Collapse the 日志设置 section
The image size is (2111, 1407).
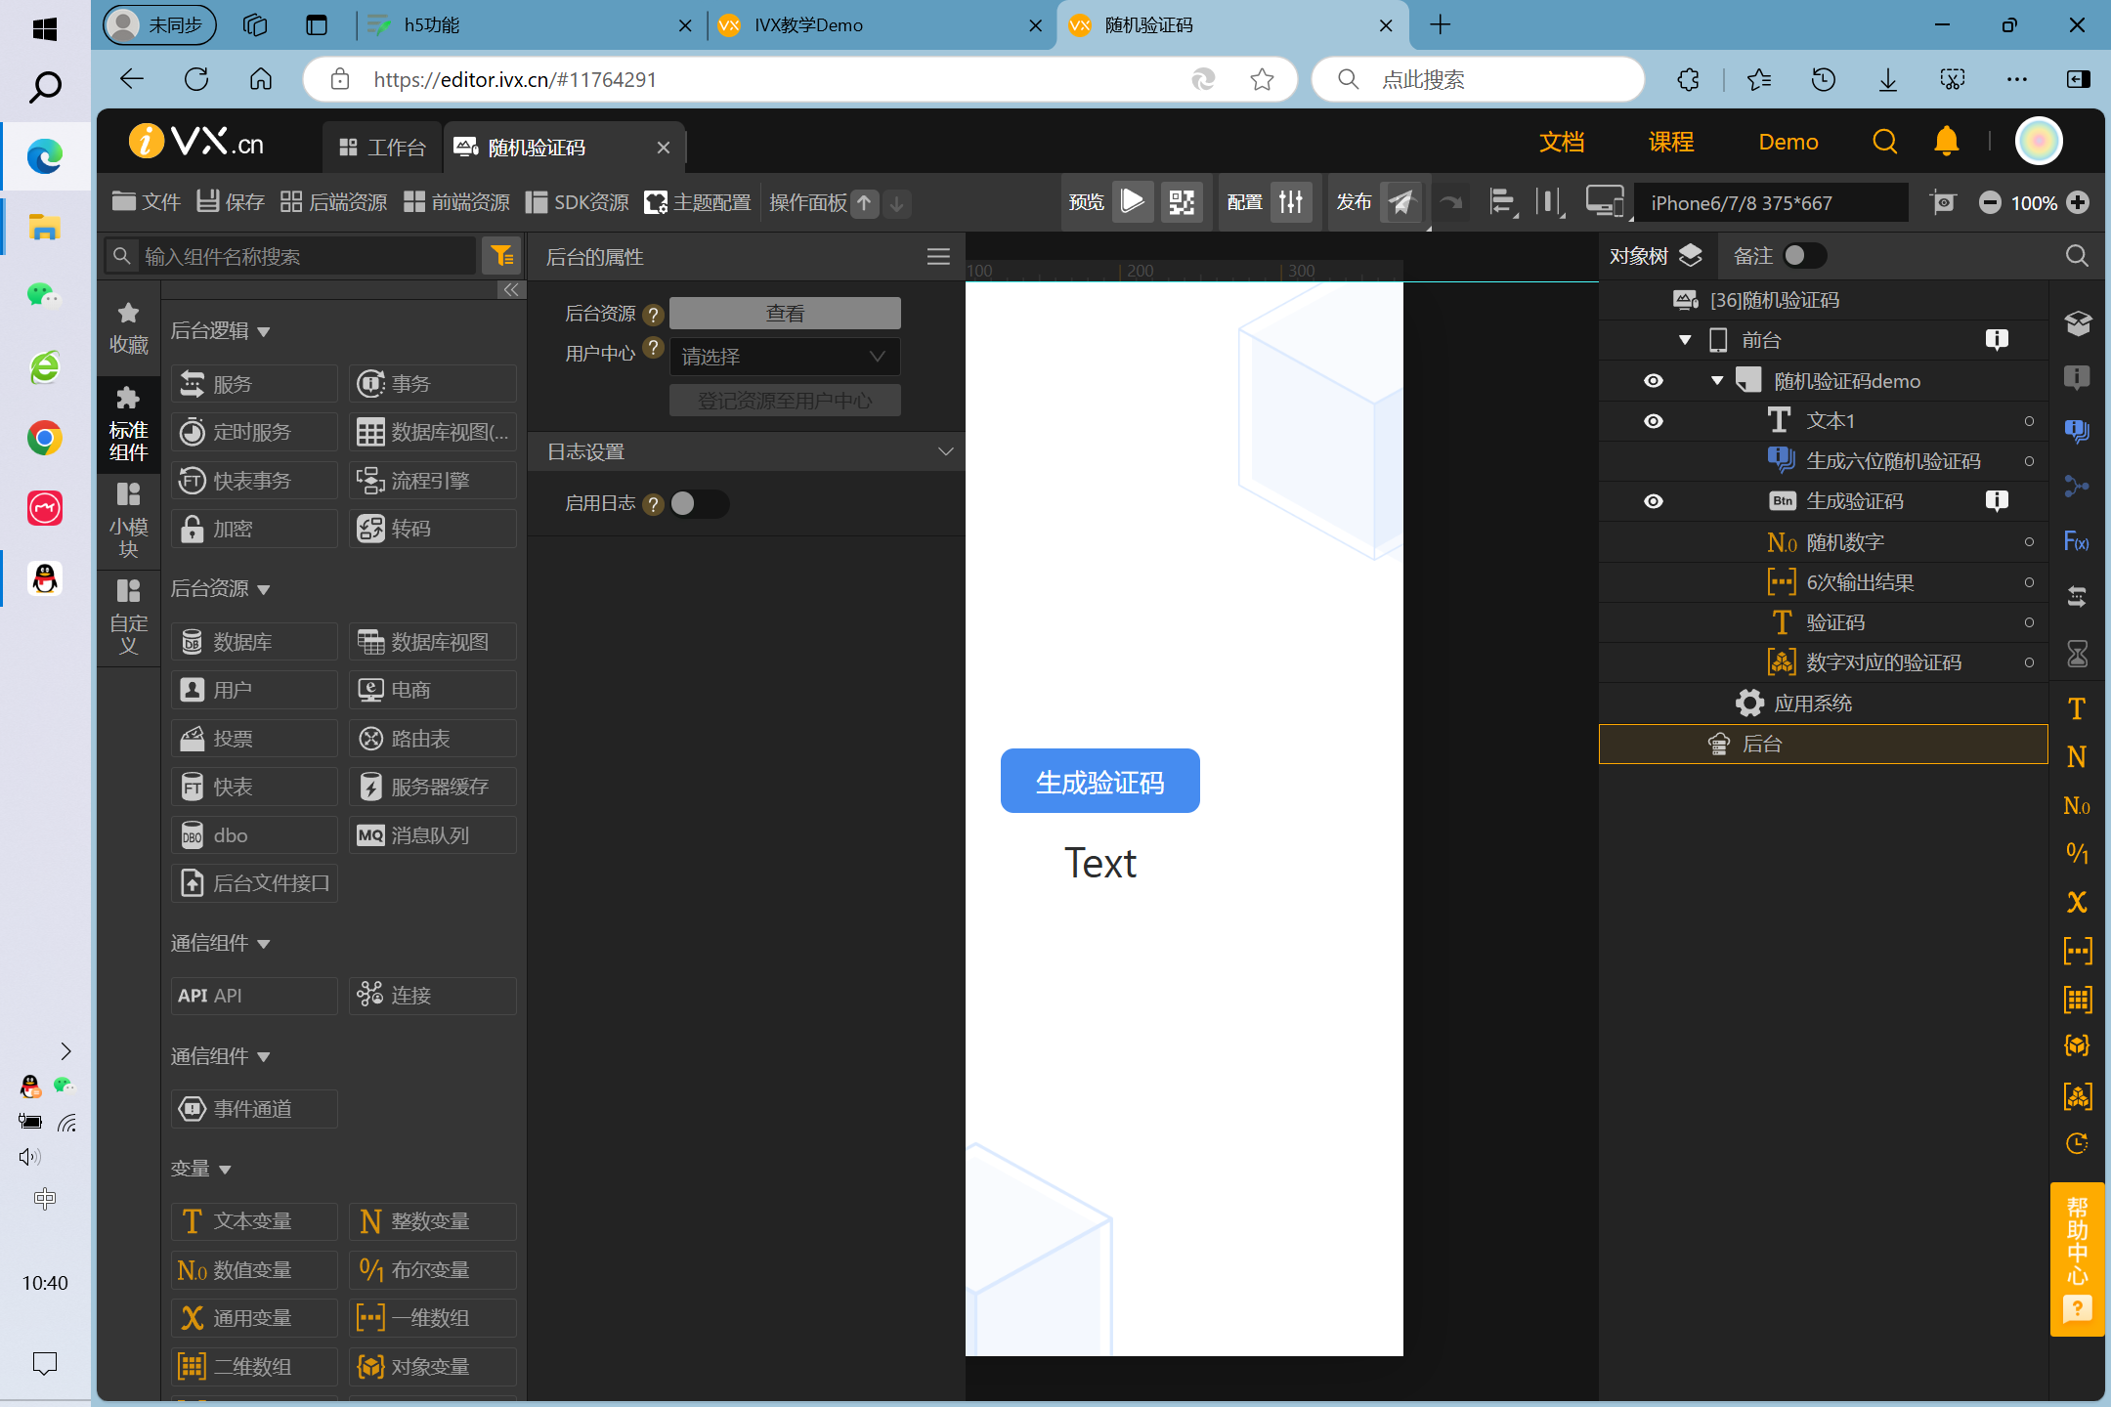pyautogui.click(x=944, y=451)
